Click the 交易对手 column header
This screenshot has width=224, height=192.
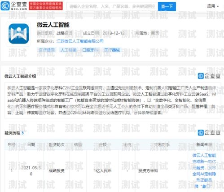coord(162,144)
